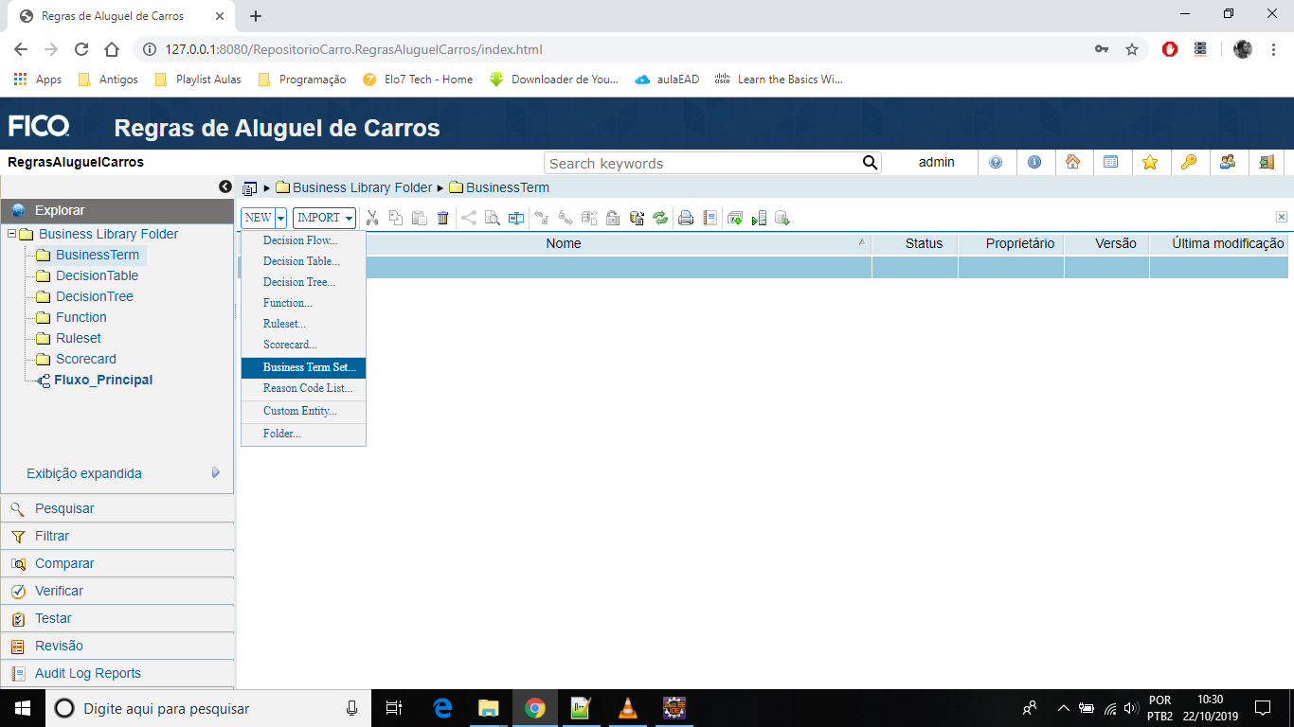
Task: Select Decision Tree... from NEW menu
Action: pos(303,282)
